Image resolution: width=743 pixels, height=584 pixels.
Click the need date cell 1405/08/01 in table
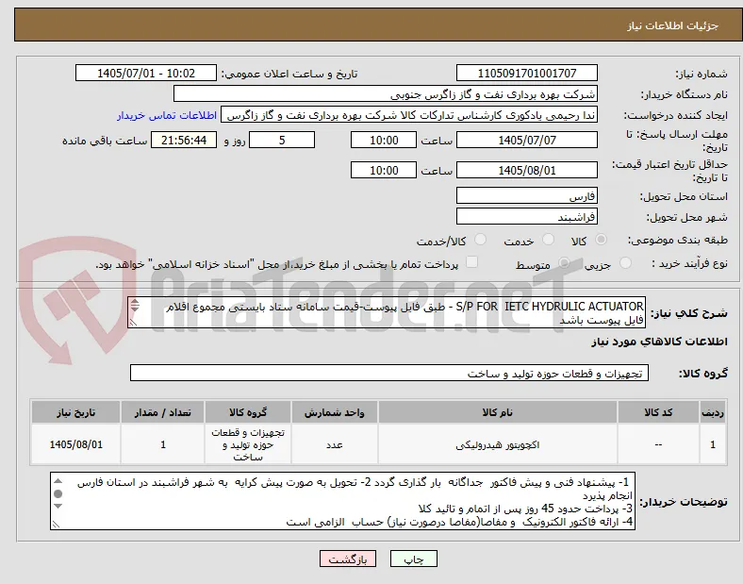(x=75, y=444)
